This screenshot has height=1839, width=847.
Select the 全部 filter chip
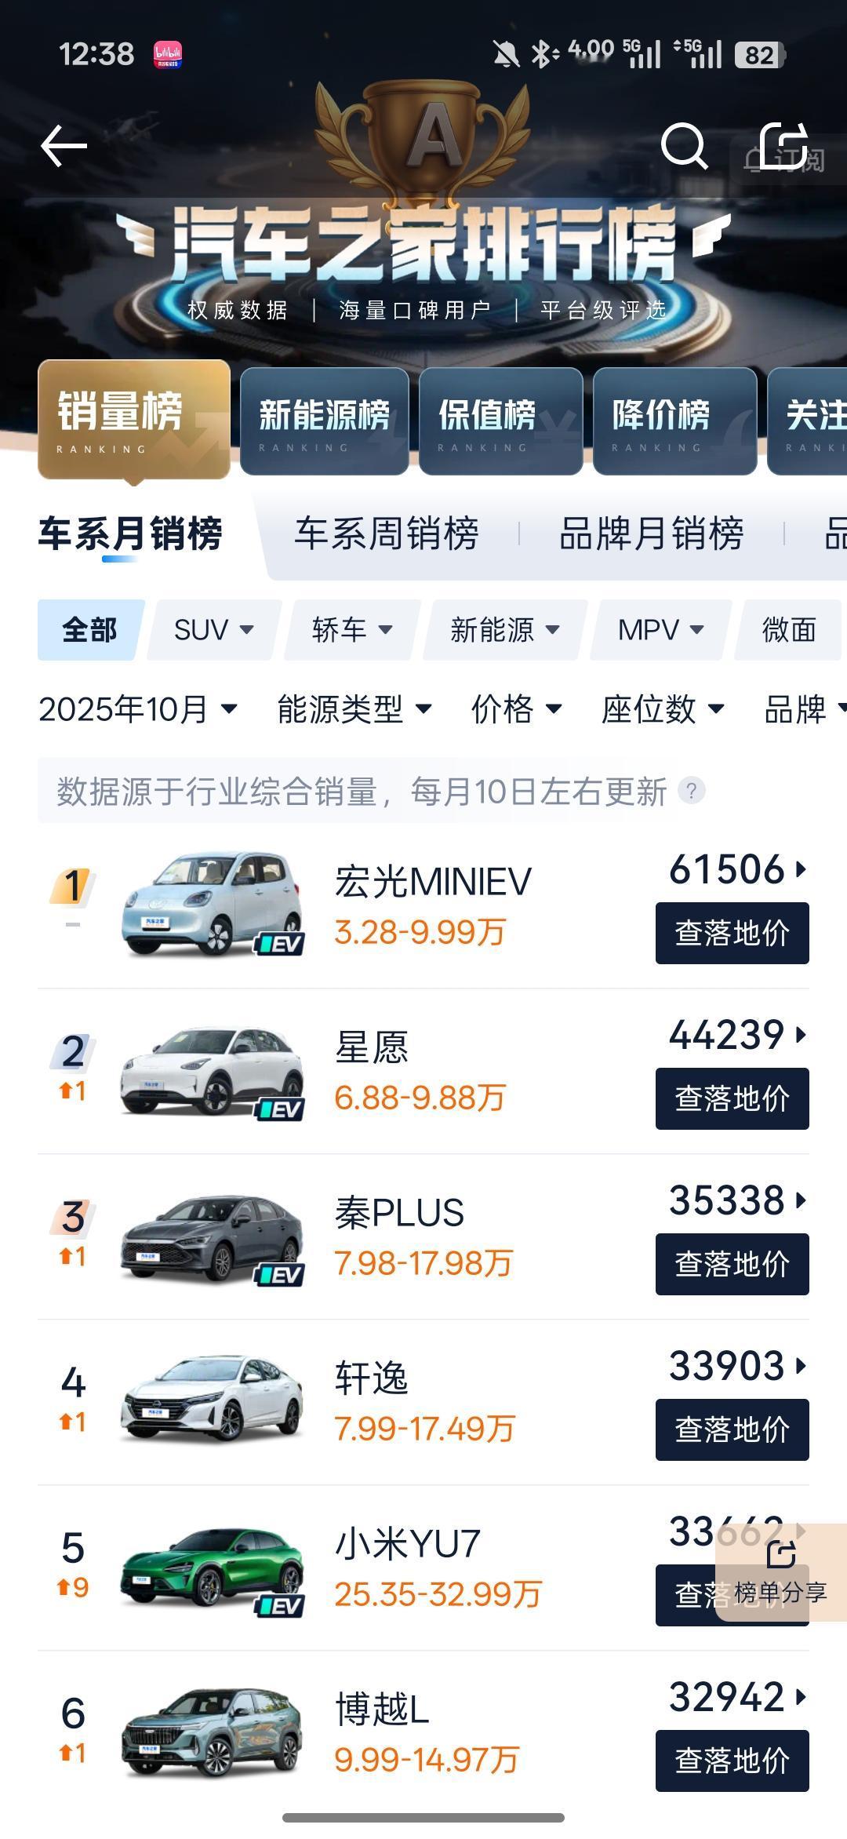pyautogui.click(x=88, y=630)
